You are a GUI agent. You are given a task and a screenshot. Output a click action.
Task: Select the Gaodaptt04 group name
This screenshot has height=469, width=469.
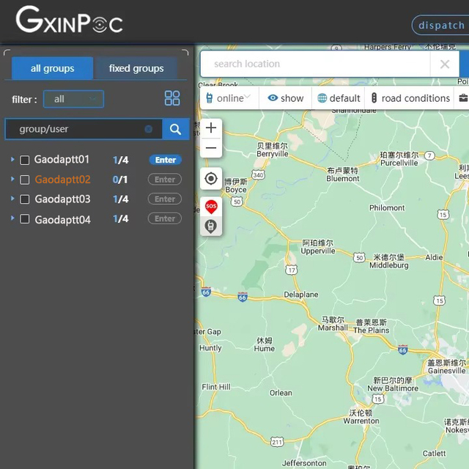tap(62, 220)
